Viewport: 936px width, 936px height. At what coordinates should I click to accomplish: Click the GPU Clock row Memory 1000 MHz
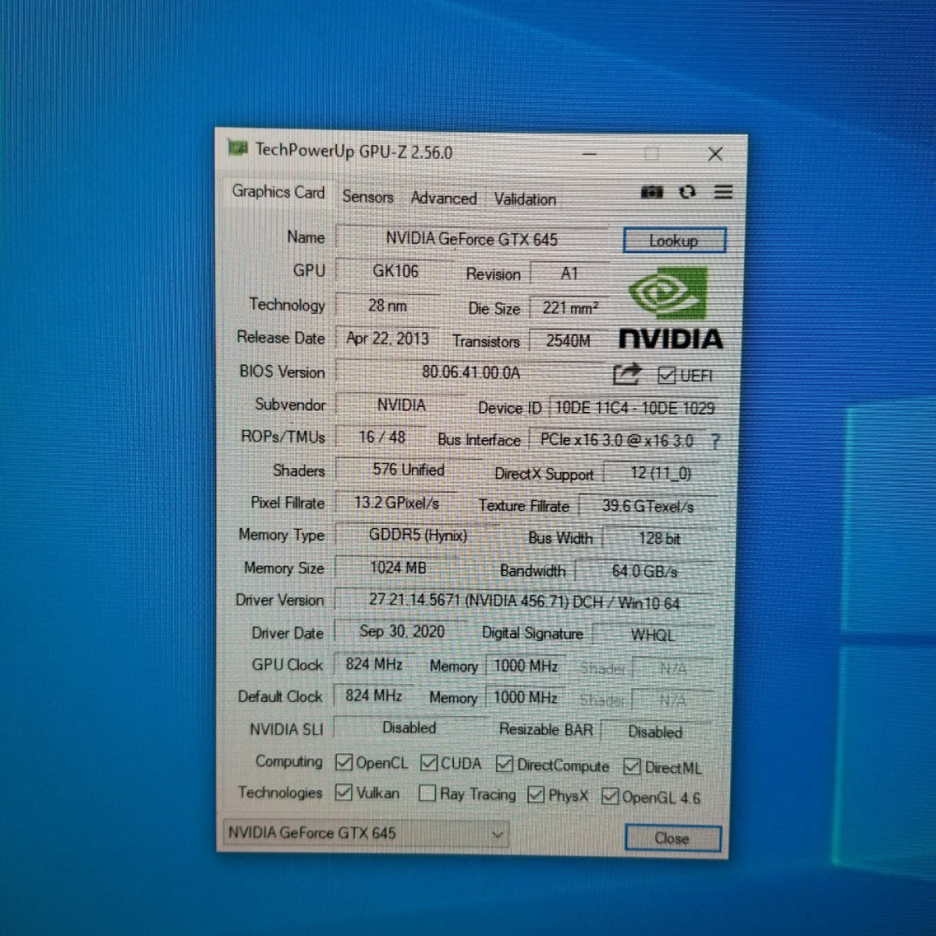pos(526,666)
